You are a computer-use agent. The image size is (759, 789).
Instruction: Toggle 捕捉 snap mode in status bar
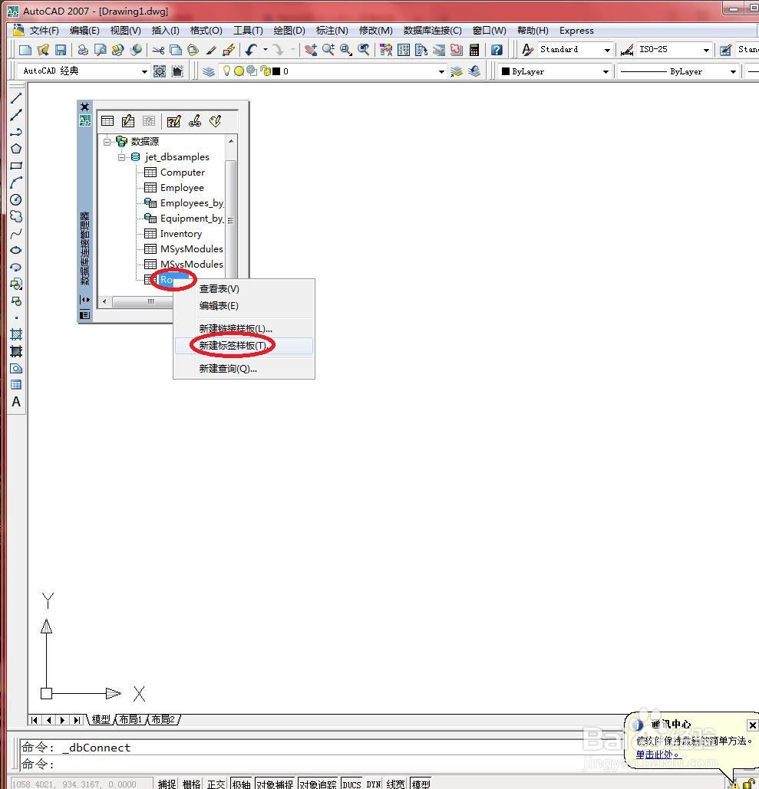click(x=167, y=784)
